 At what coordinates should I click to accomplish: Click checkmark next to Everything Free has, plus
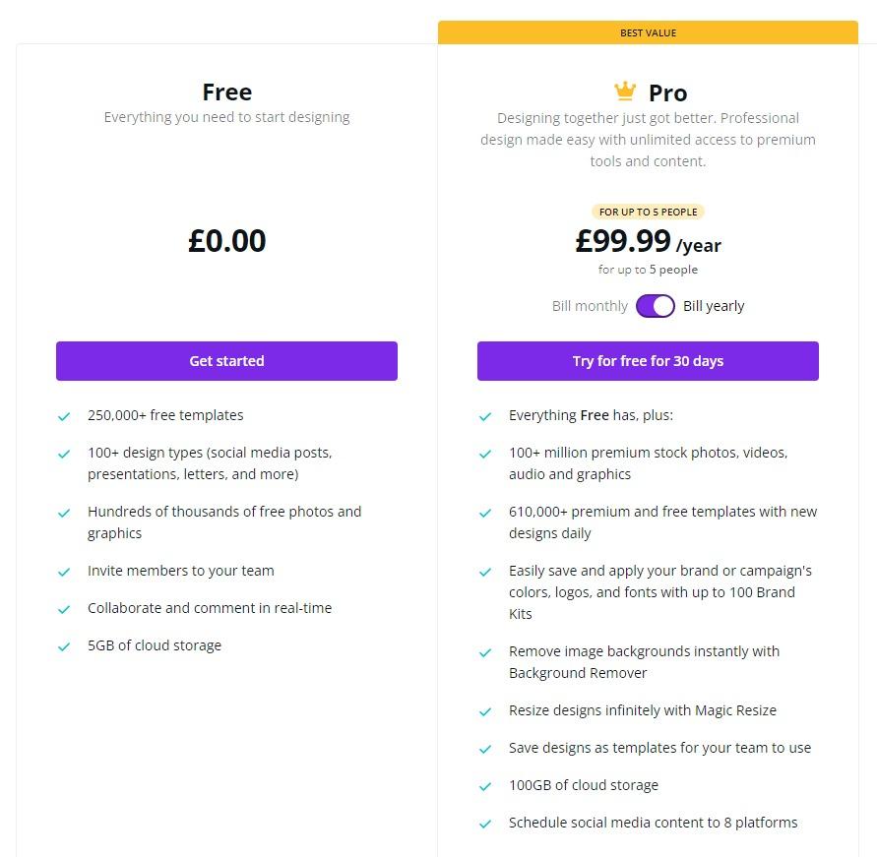click(485, 416)
